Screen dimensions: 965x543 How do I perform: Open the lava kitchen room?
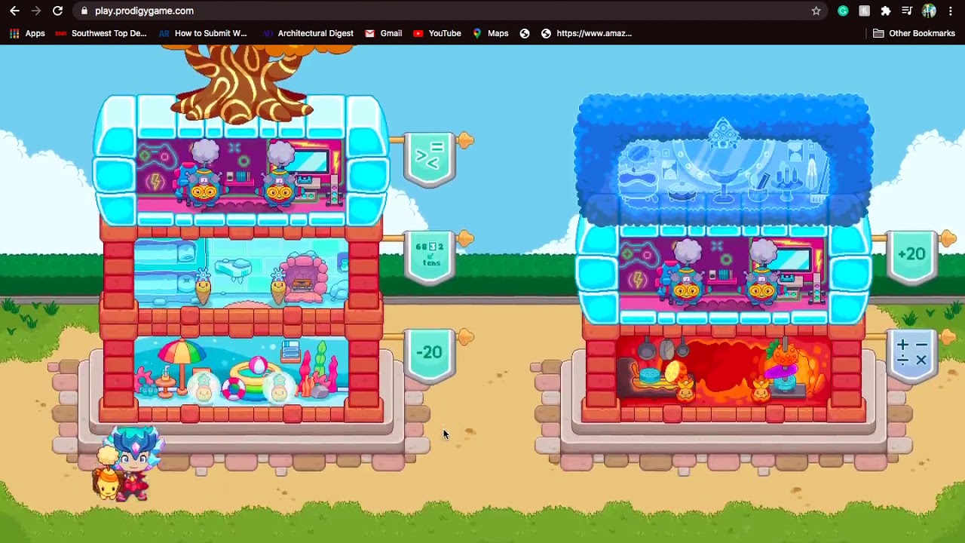point(724,371)
